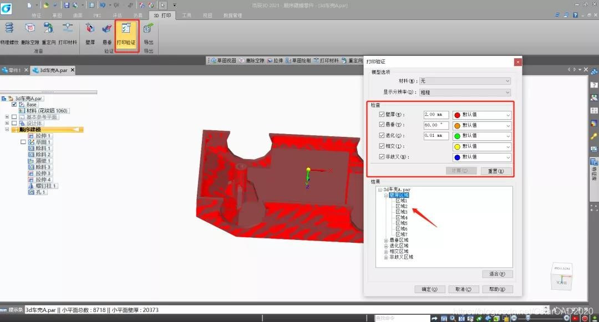Click the arrow select tool in quick access
Screen dimensions: 599x322
pos(163,6)
